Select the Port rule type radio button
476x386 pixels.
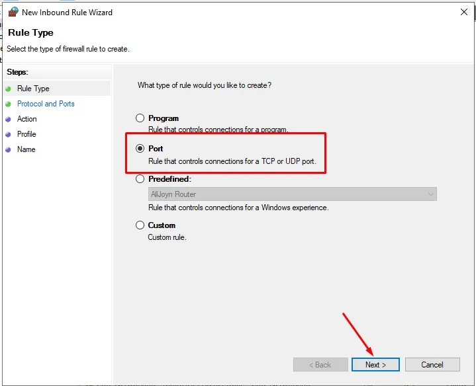pyautogui.click(x=140, y=149)
